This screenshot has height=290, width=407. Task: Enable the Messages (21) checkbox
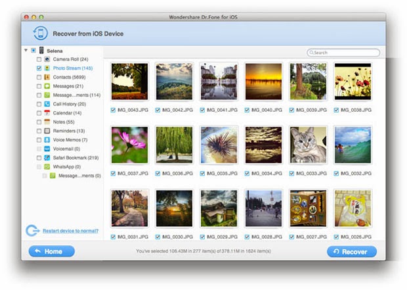(39, 86)
